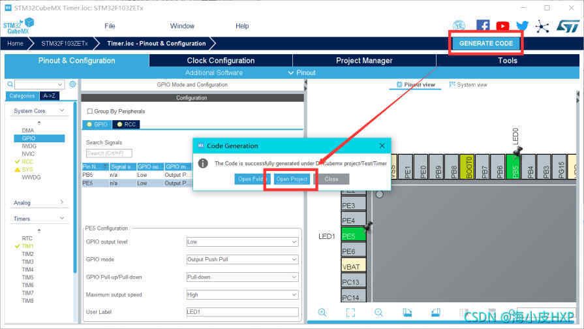Go to Home breadcrumb
Screen dimensions: 584x329
point(15,43)
